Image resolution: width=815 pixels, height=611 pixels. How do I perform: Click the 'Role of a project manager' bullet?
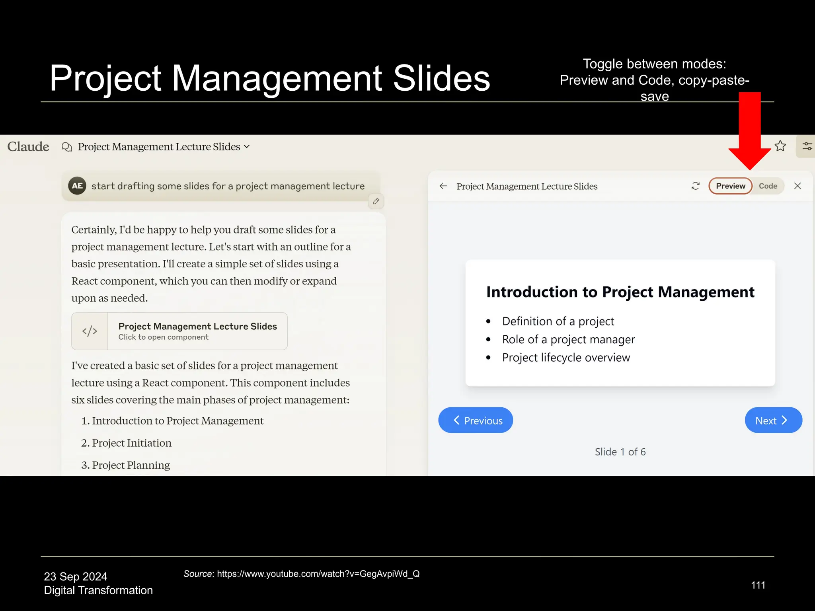[568, 340]
